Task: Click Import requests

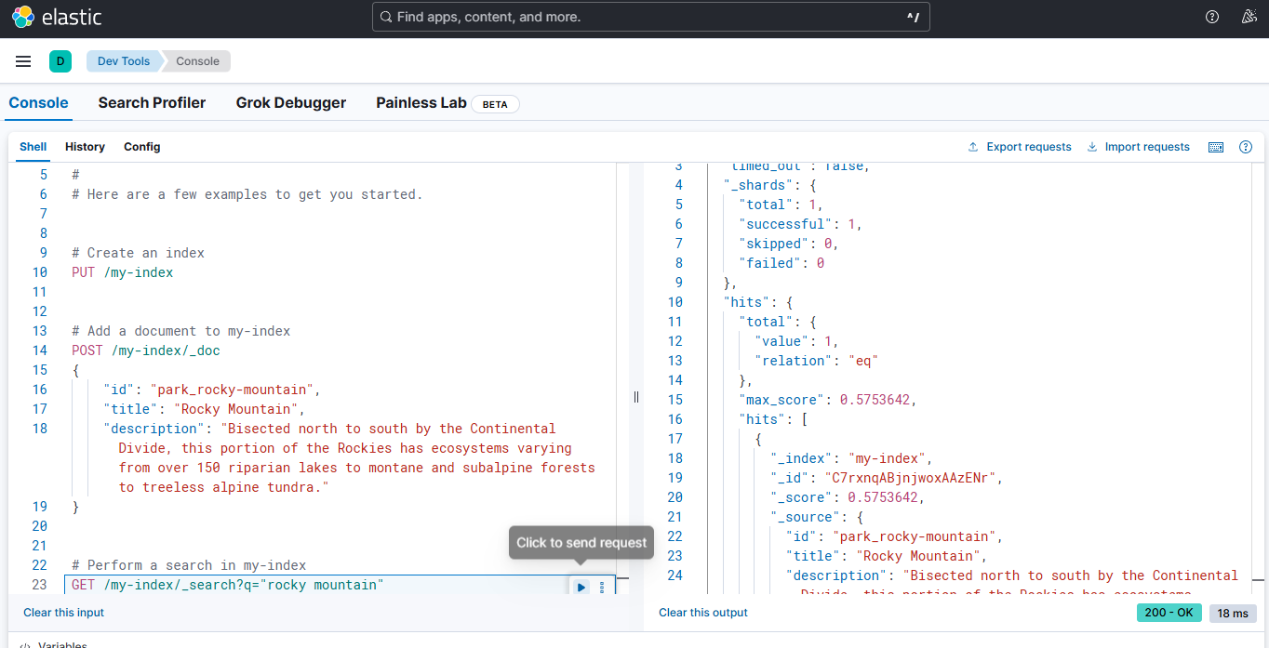Action: [x=1138, y=147]
